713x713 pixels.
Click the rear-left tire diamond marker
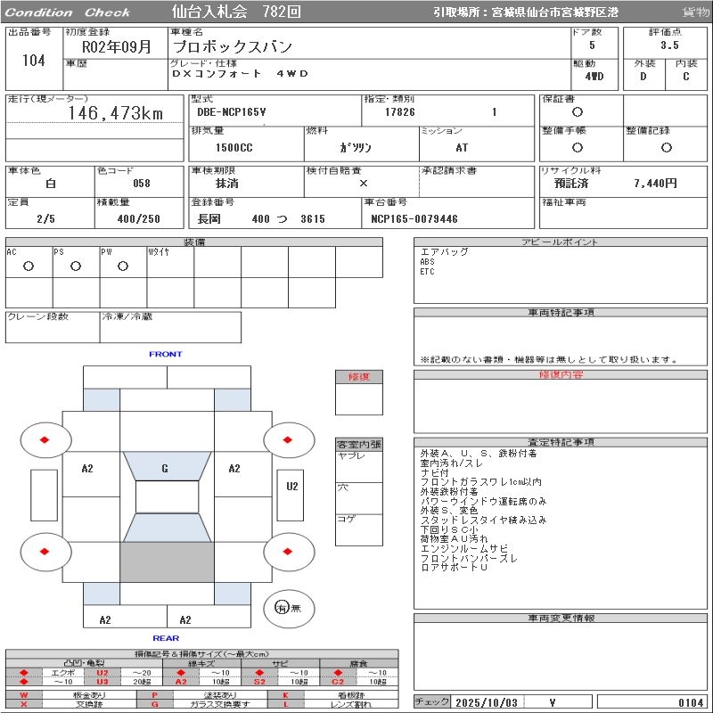pos(45,553)
